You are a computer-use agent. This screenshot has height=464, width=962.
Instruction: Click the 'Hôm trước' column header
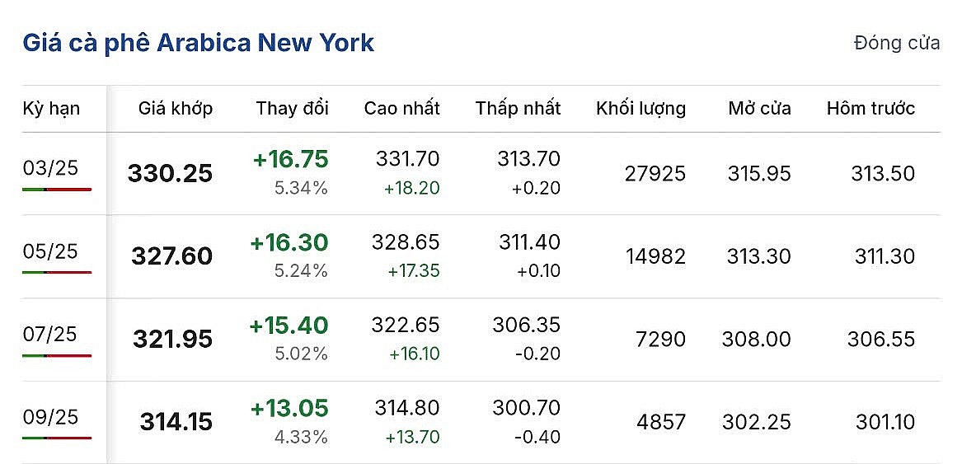(x=870, y=108)
